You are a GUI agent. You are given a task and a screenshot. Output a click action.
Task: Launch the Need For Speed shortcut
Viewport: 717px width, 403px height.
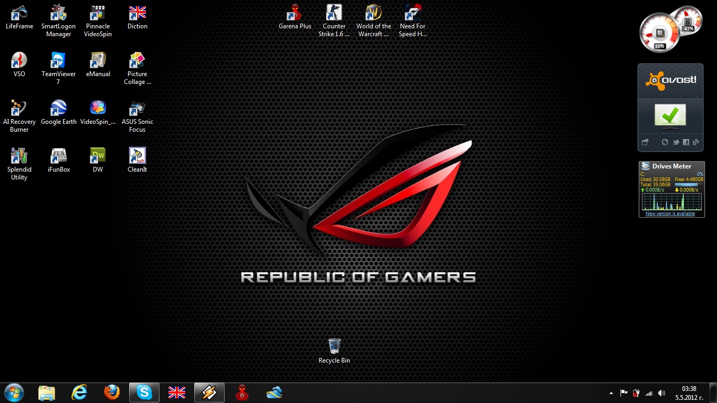413,20
